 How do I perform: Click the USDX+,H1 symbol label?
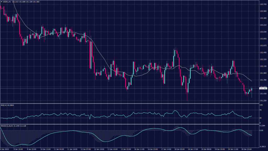click(7, 2)
